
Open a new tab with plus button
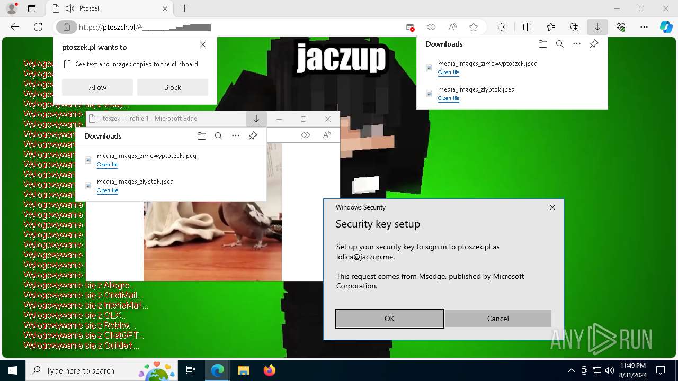(184, 8)
